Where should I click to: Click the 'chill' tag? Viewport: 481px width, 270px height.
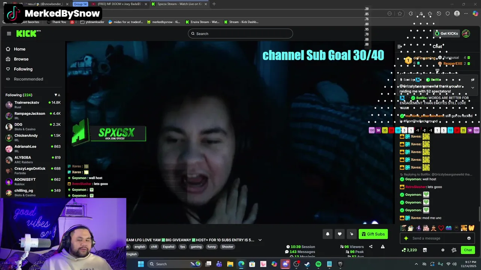[154, 247]
